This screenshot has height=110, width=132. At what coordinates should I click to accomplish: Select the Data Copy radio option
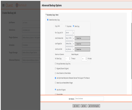(x=73, y=26)
